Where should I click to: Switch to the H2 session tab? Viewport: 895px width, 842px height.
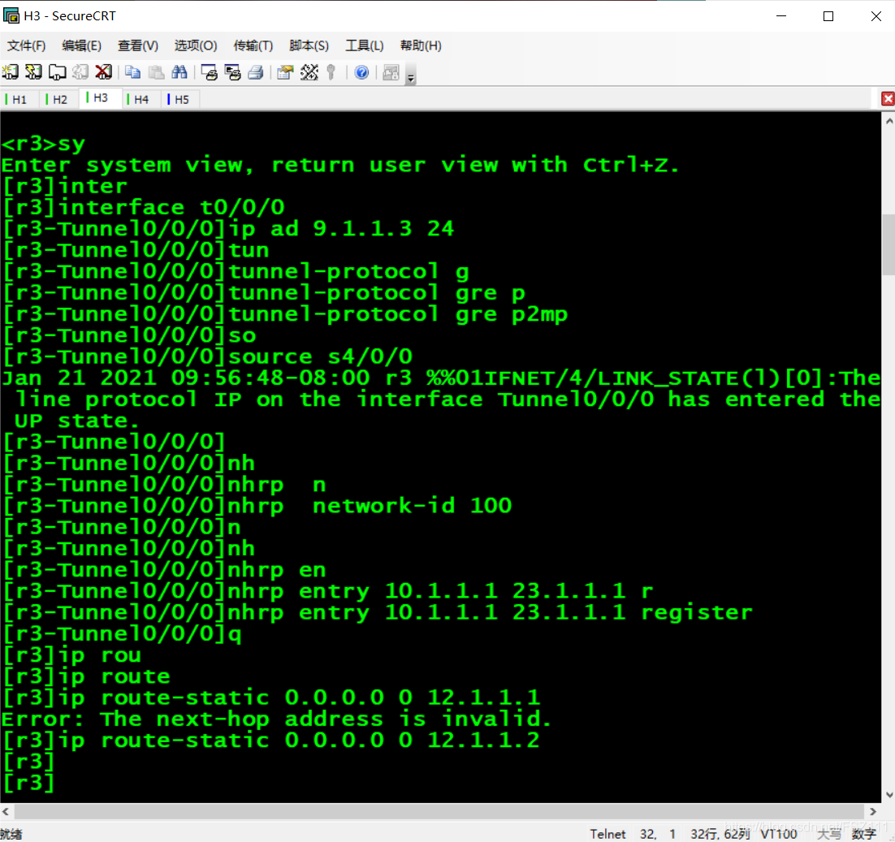click(x=60, y=99)
